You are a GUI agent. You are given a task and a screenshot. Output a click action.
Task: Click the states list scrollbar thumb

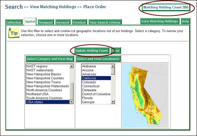(113, 71)
